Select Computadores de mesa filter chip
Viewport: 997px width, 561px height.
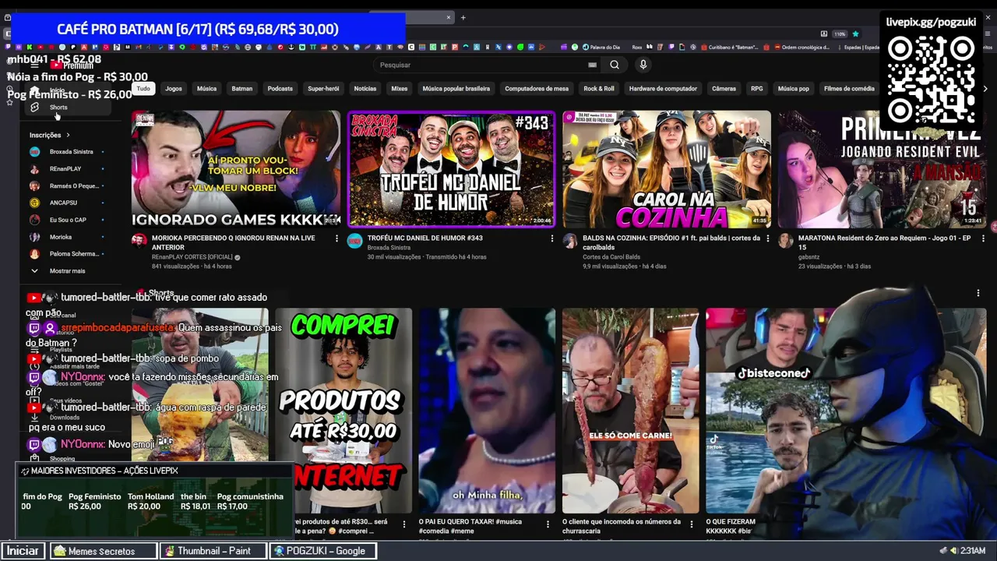pos(537,89)
